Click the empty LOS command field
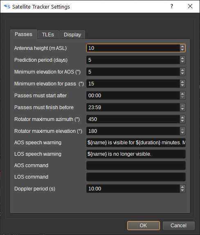This screenshot has width=200, height=235. coord(136,177)
